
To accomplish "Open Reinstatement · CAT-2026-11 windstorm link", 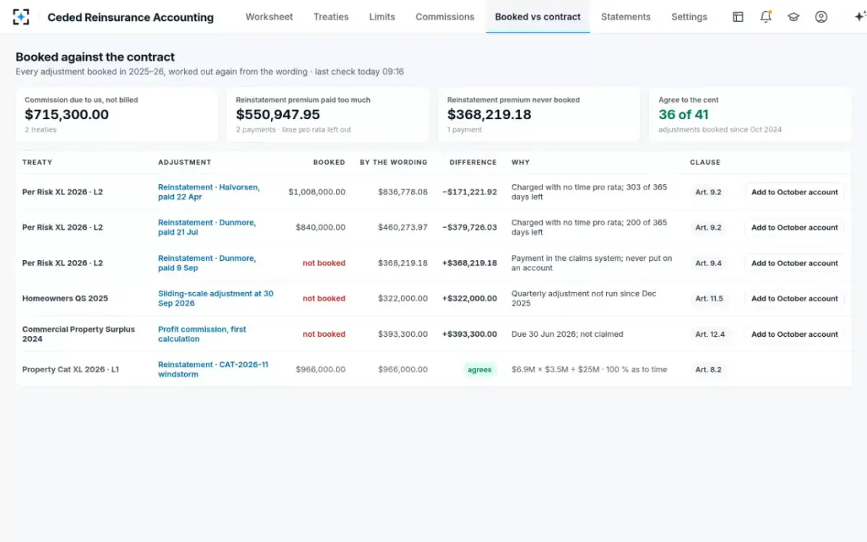I will click(x=213, y=369).
